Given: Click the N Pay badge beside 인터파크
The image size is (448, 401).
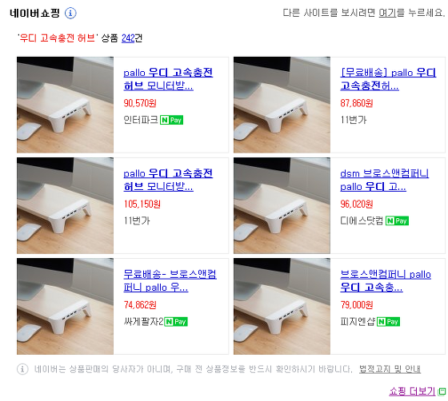Looking at the screenshot, I should tap(171, 120).
